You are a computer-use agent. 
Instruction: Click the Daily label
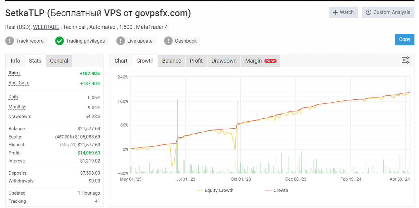point(13,97)
